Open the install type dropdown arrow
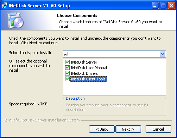Viewport: 177px width, 138px height. [163, 54]
